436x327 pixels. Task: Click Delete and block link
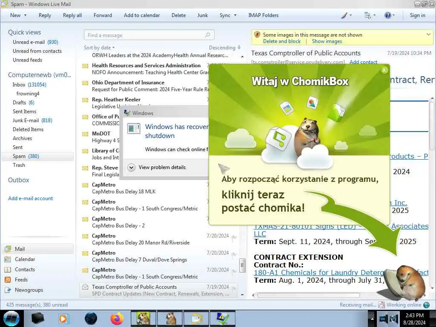click(x=282, y=41)
